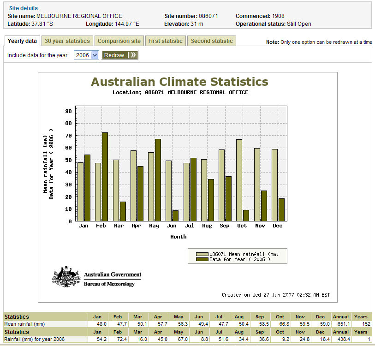Open the Second statistic tab
This screenshot has height=346, width=375.
212,41
